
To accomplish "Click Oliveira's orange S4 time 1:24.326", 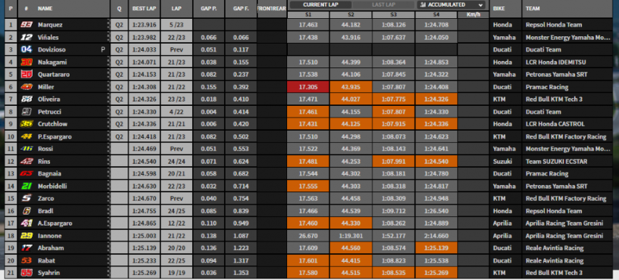I will 436,99.
